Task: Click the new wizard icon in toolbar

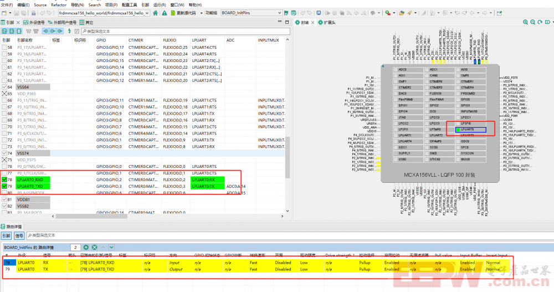Action: (x=4, y=13)
